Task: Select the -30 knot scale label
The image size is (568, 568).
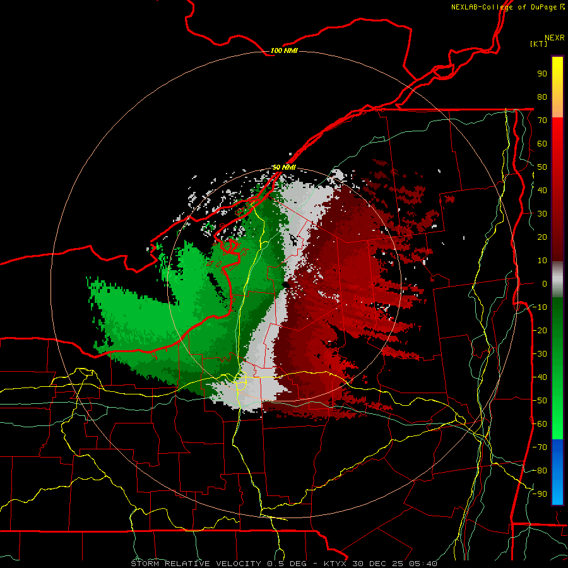Action: pos(540,354)
